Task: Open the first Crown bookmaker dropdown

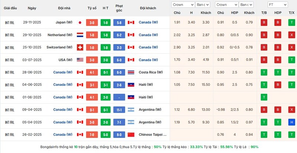Action: tap(183, 5)
